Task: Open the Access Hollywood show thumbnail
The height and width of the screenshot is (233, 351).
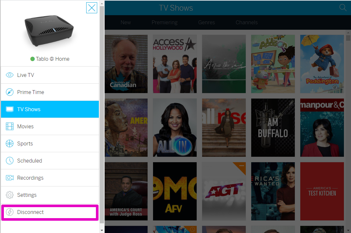Action: tap(175, 64)
